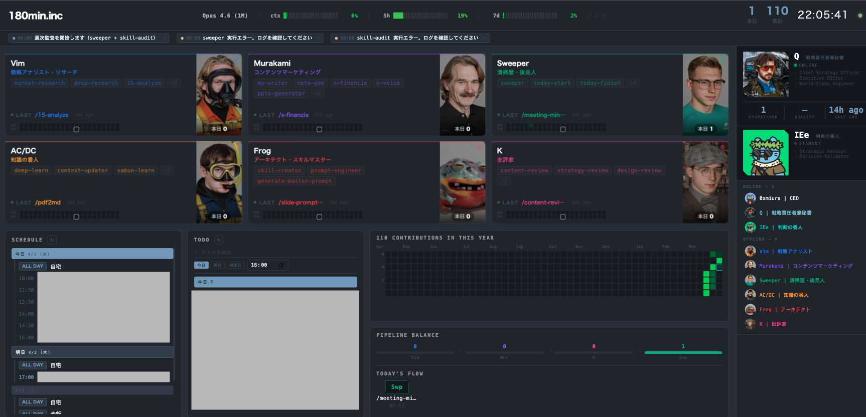Expand K's +1 more skills
This screenshot has height=417, width=866.
504,181
